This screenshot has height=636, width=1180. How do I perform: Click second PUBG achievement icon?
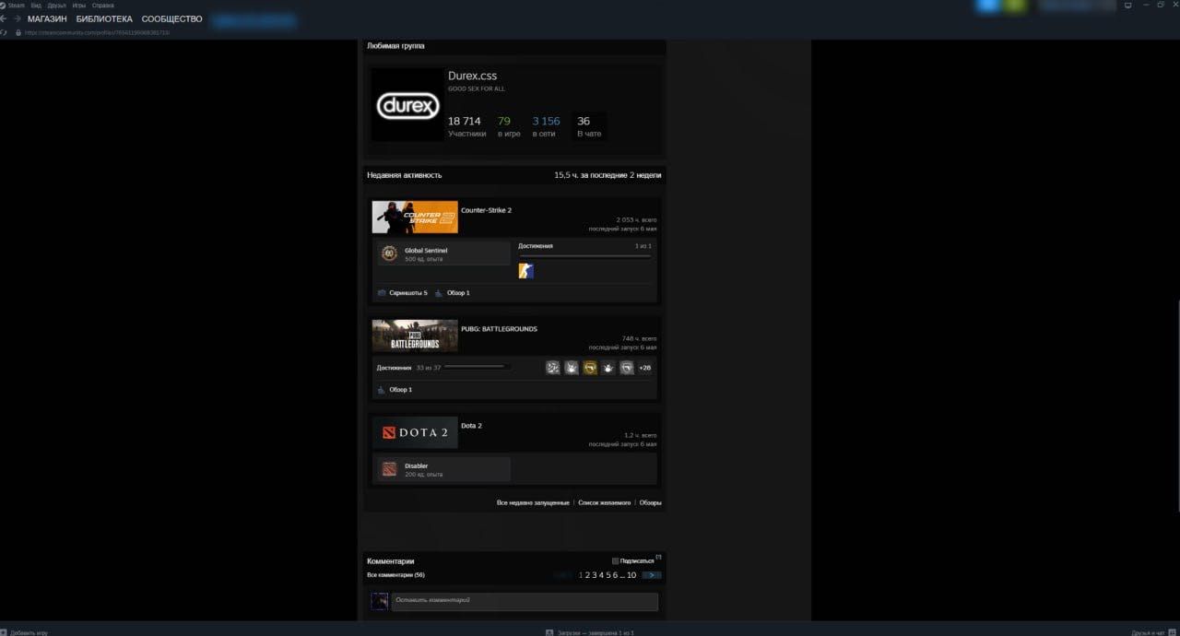pos(572,368)
